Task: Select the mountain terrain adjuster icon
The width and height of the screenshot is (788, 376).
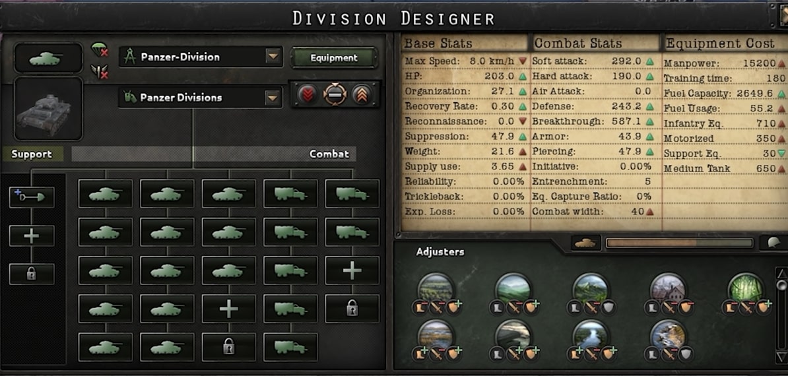Action: pos(591,289)
